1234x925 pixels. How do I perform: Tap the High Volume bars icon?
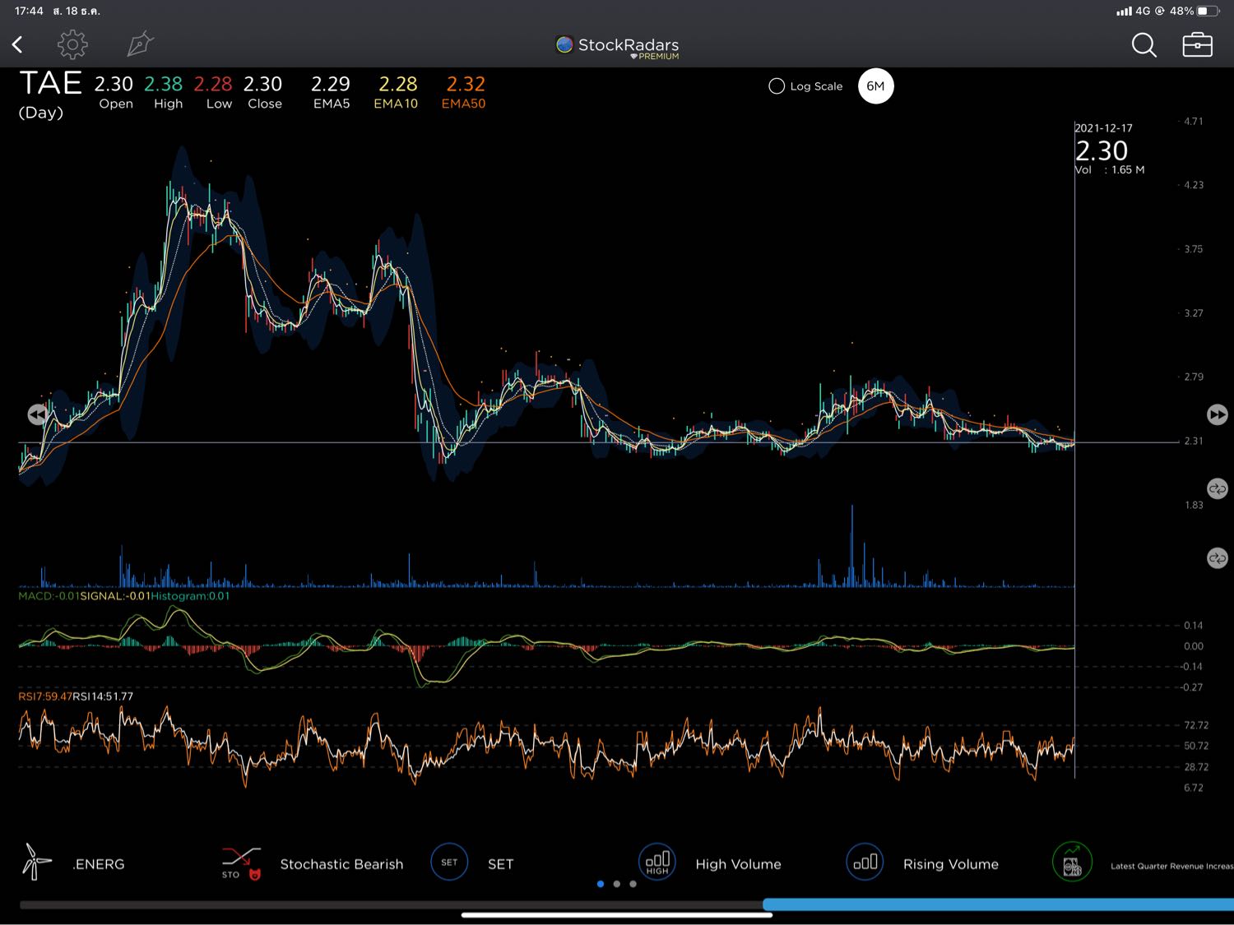(x=656, y=862)
